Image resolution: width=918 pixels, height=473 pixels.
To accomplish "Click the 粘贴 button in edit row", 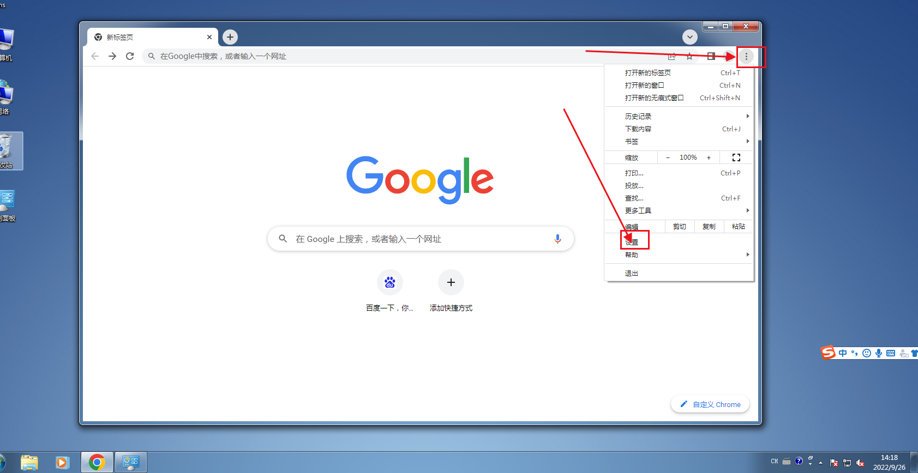I will point(739,227).
